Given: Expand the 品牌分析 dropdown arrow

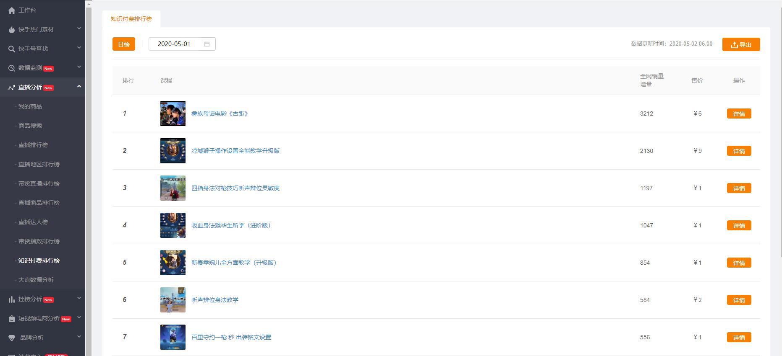Looking at the screenshot, I should click(79, 337).
